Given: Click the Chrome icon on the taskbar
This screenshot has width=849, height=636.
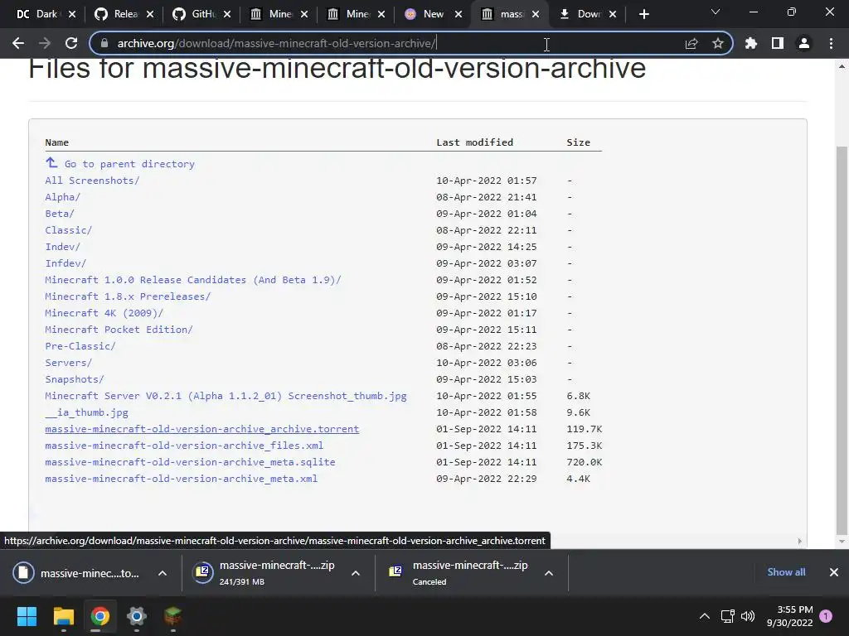Looking at the screenshot, I should click(x=100, y=616).
